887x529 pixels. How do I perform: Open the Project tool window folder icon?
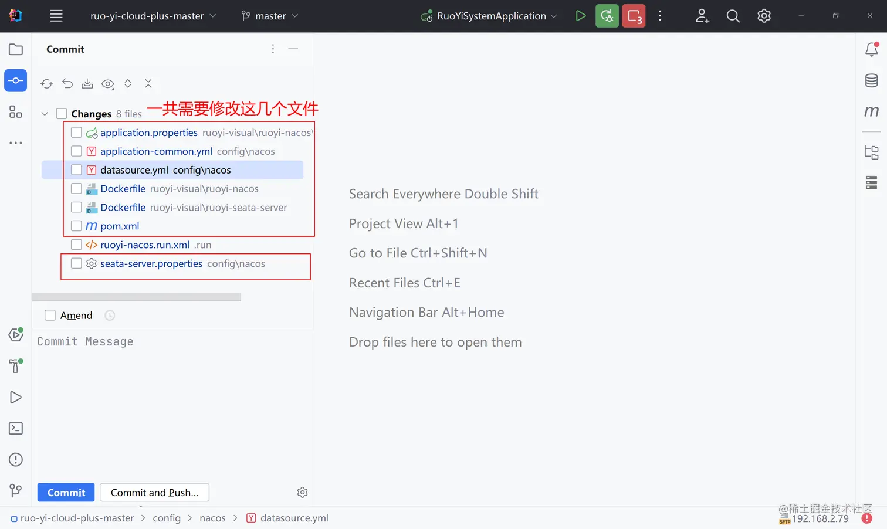tap(16, 49)
